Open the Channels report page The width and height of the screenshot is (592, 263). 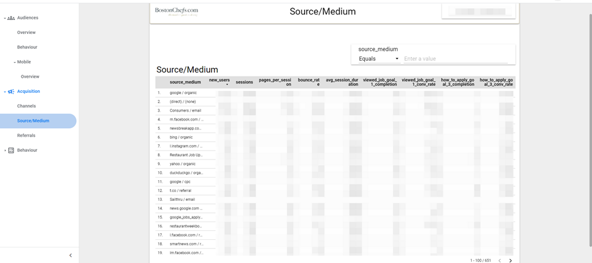click(x=26, y=106)
